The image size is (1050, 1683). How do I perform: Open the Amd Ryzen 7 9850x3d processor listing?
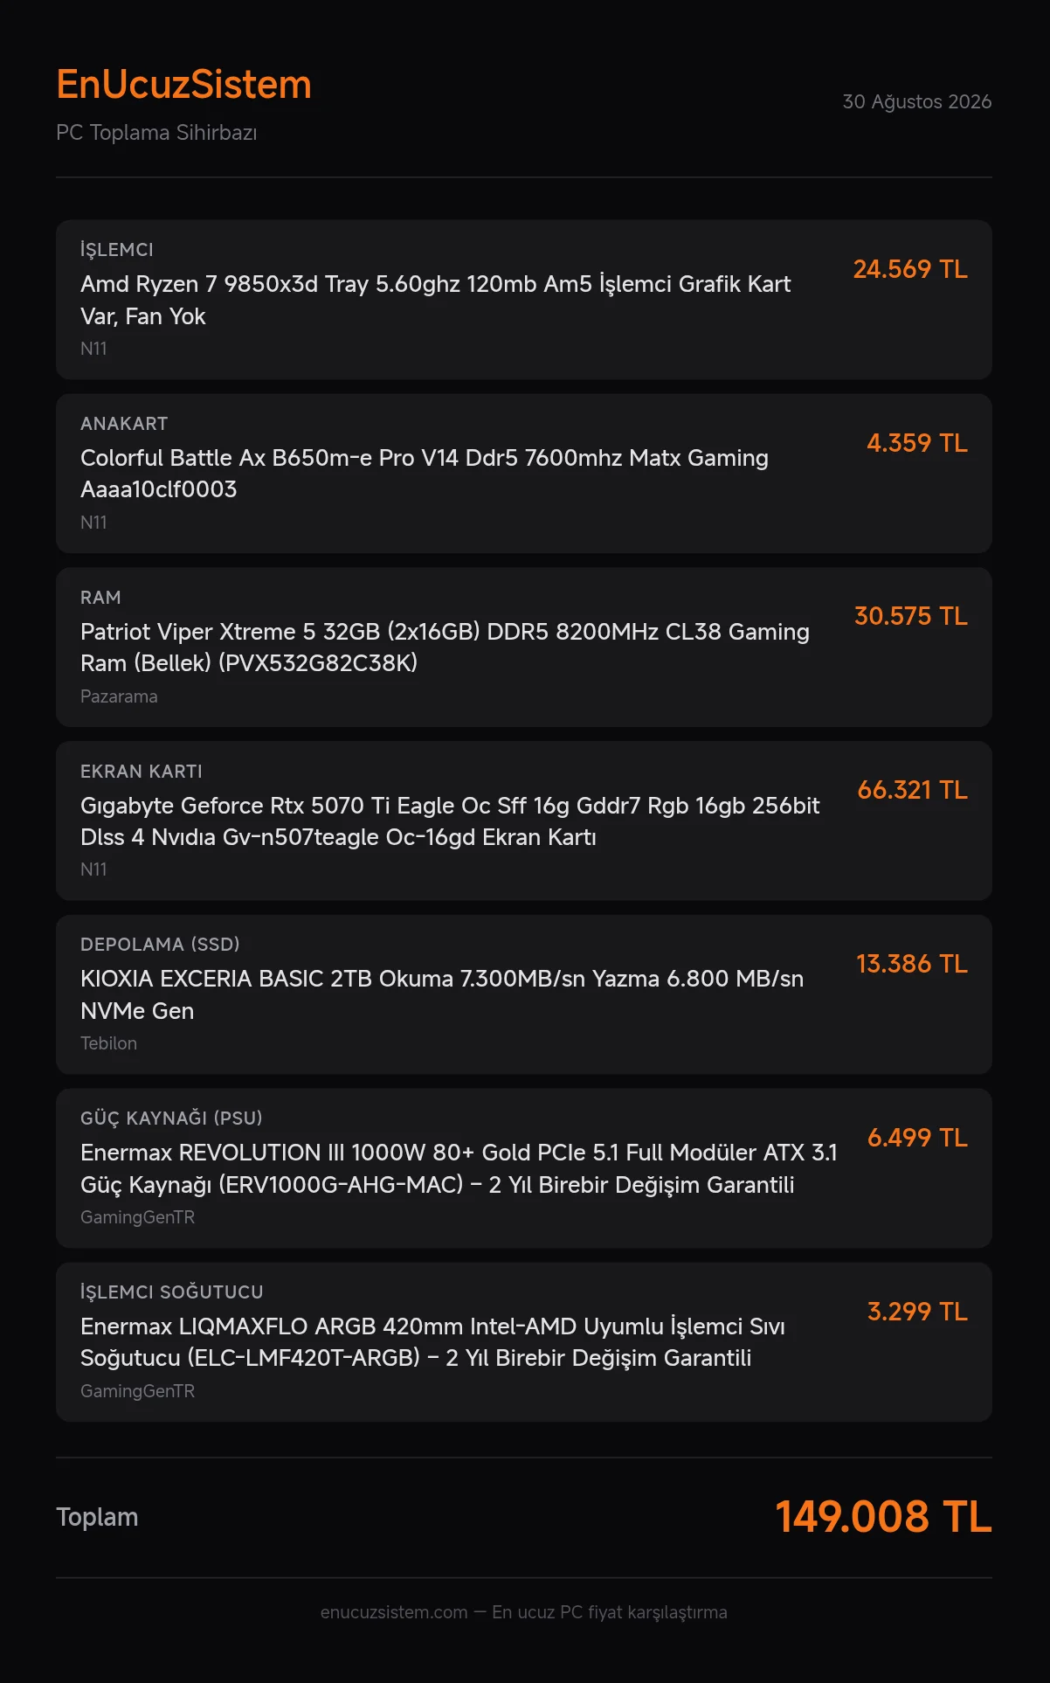pos(524,300)
